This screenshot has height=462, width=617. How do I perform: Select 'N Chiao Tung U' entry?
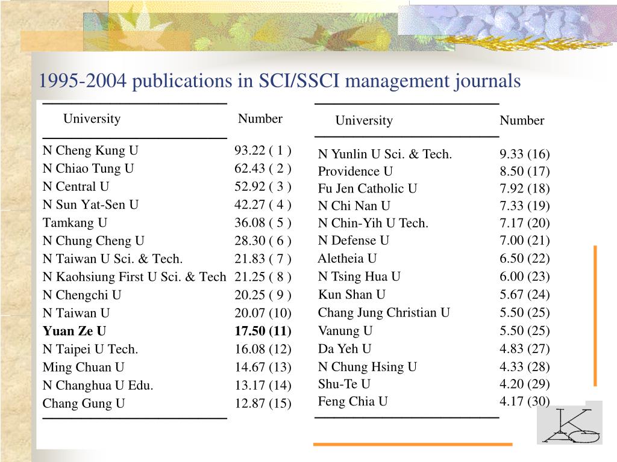88,168
